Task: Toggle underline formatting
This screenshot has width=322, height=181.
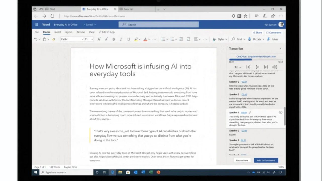Action: pos(129,39)
